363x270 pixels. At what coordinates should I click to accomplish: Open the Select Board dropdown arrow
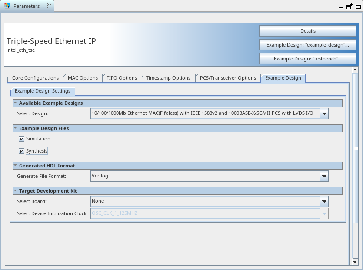324,201
